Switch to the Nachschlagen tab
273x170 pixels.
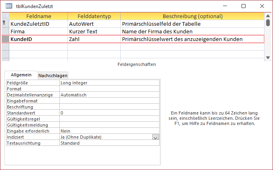tap(53, 76)
